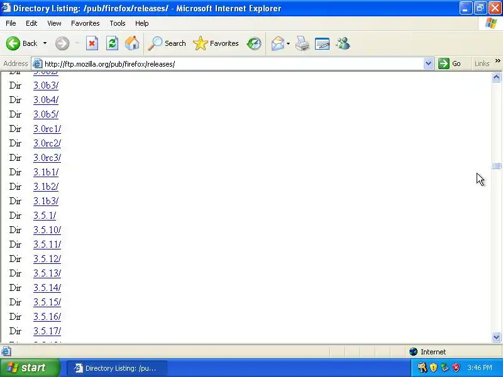
Task: Expand the Address bar dropdown arrow
Action: tap(428, 63)
